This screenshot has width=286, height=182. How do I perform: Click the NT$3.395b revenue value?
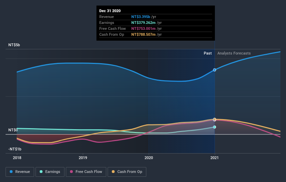[x=141, y=17]
